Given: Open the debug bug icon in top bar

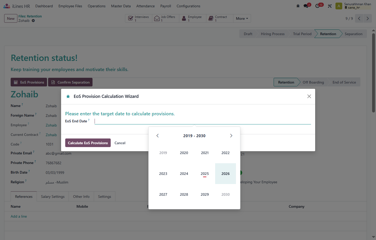Looking at the screenshot, I should [298, 6].
